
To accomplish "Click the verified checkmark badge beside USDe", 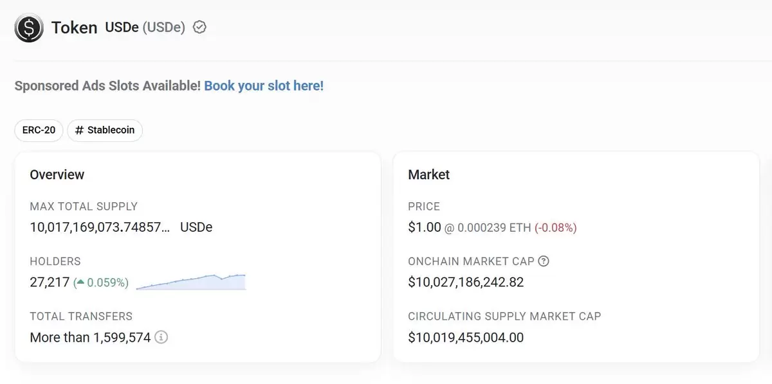I will coord(200,28).
